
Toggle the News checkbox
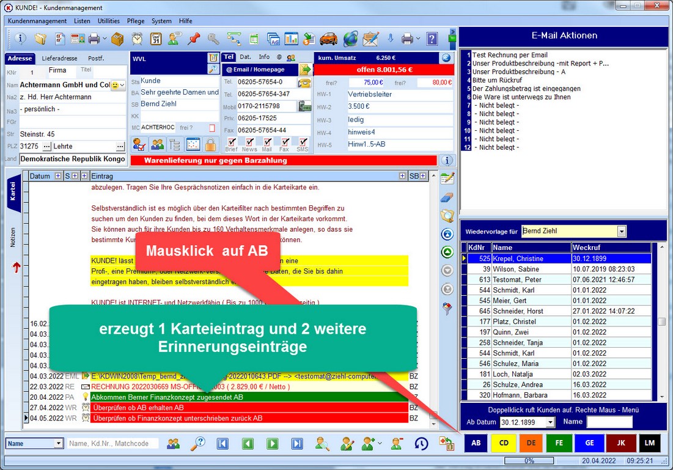point(249,142)
